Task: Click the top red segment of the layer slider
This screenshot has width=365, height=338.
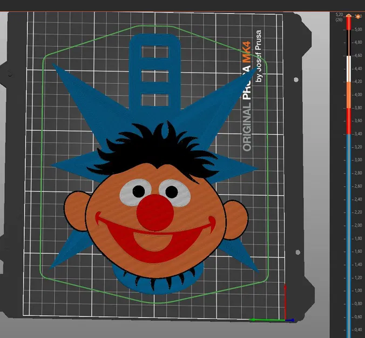Action: [348, 23]
